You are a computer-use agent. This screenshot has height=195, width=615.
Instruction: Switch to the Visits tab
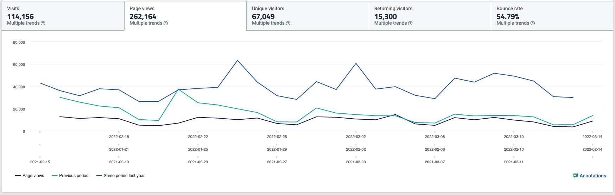(x=63, y=16)
